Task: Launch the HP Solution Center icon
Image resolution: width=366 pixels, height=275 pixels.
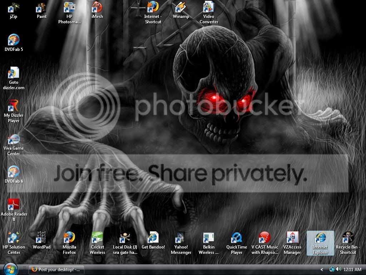Action: click(14, 243)
